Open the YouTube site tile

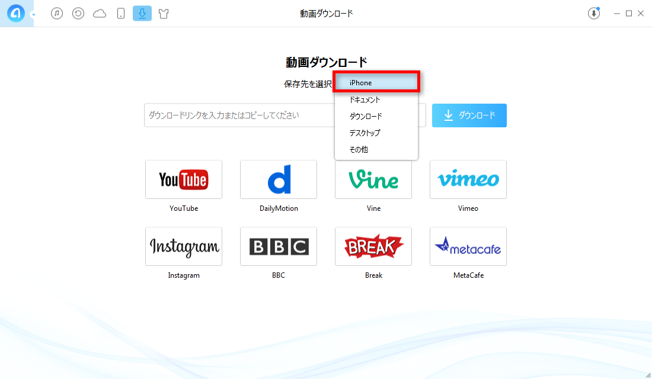[184, 179]
